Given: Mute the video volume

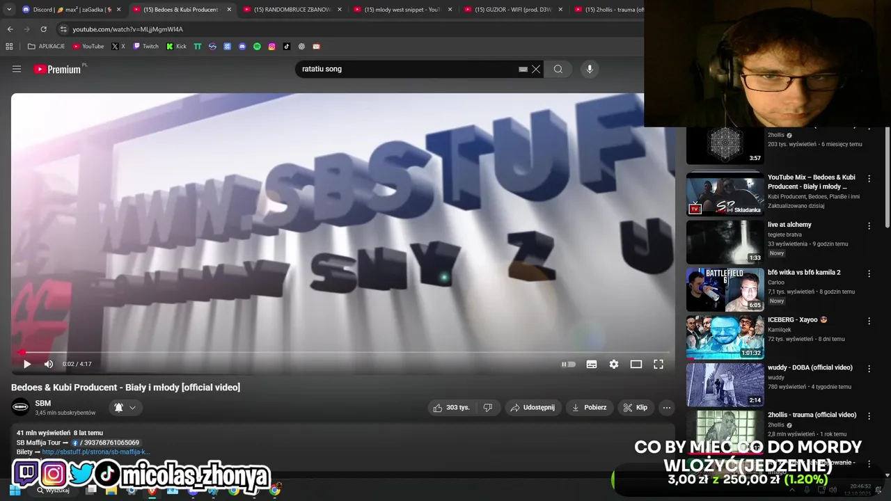Looking at the screenshot, I should pos(49,364).
